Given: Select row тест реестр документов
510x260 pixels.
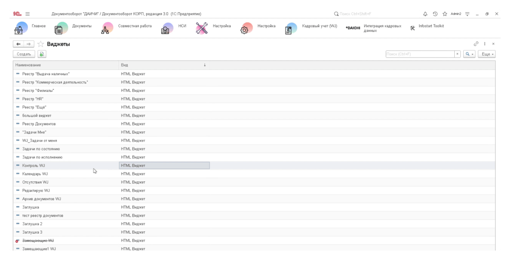Looking at the screenshot, I should (x=255, y=216).
